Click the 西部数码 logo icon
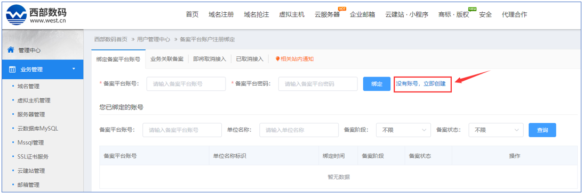Screen dimensions: 583x194 pyautogui.click(x=17, y=15)
